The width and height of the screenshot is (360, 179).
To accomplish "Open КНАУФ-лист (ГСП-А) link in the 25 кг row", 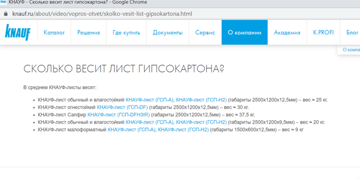I will point(150,100).
